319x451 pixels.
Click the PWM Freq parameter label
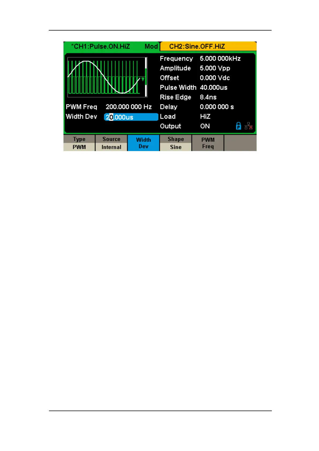coord(81,107)
